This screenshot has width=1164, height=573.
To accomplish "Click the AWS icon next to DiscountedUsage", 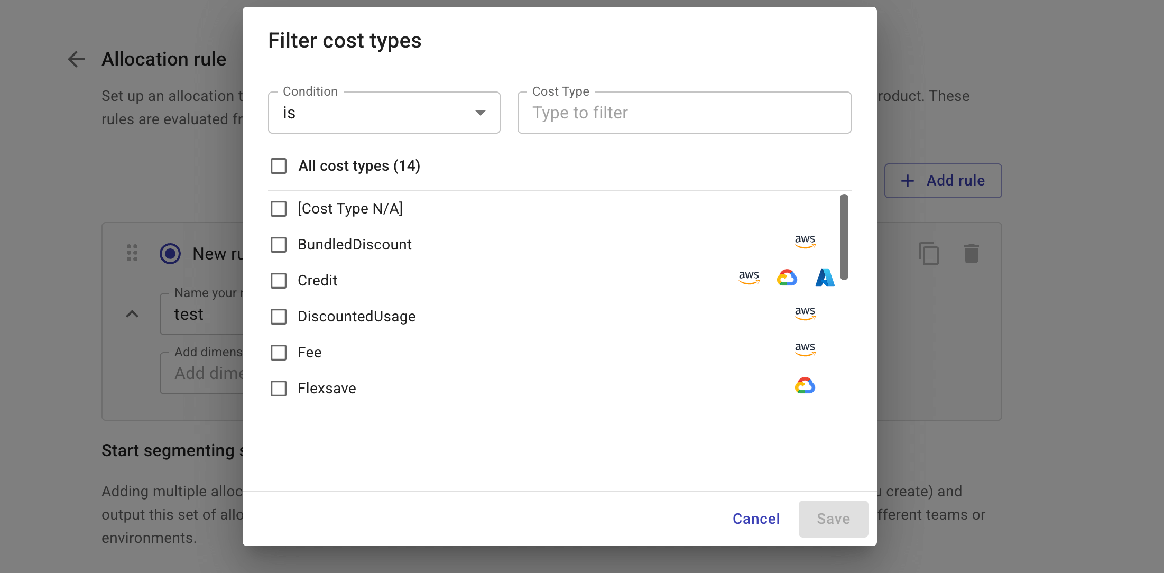I will click(805, 313).
